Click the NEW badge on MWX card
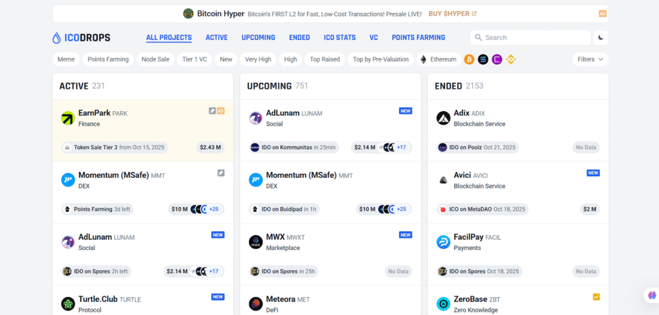The width and height of the screenshot is (659, 315). pos(405,235)
